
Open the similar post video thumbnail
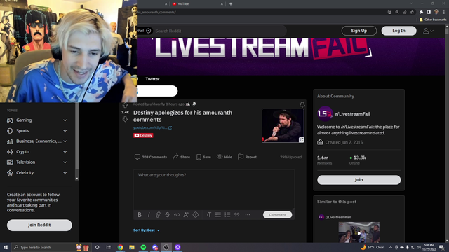point(359,232)
